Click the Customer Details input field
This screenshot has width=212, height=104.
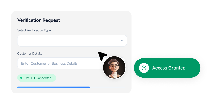point(59,63)
